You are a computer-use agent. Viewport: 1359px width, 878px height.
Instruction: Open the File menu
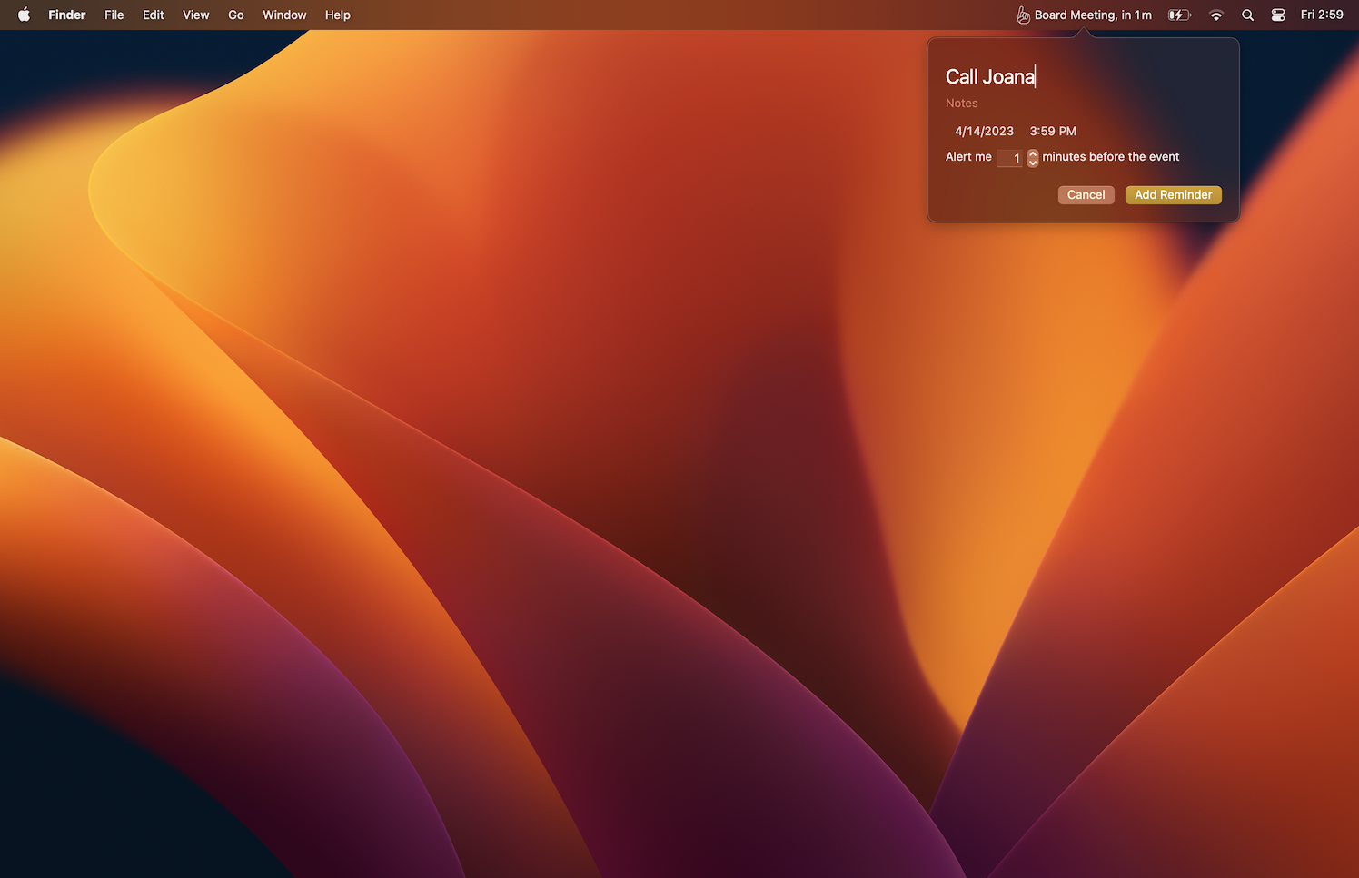click(114, 15)
